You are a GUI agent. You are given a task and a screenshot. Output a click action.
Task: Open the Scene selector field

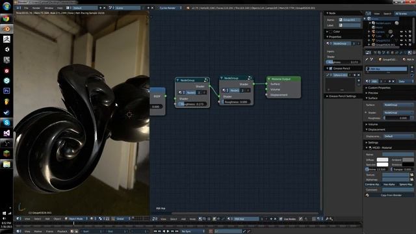[x=127, y=8]
